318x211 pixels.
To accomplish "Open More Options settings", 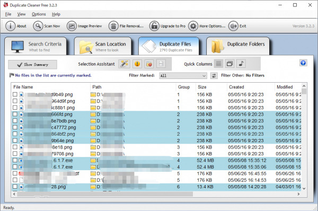I will 207,26.
